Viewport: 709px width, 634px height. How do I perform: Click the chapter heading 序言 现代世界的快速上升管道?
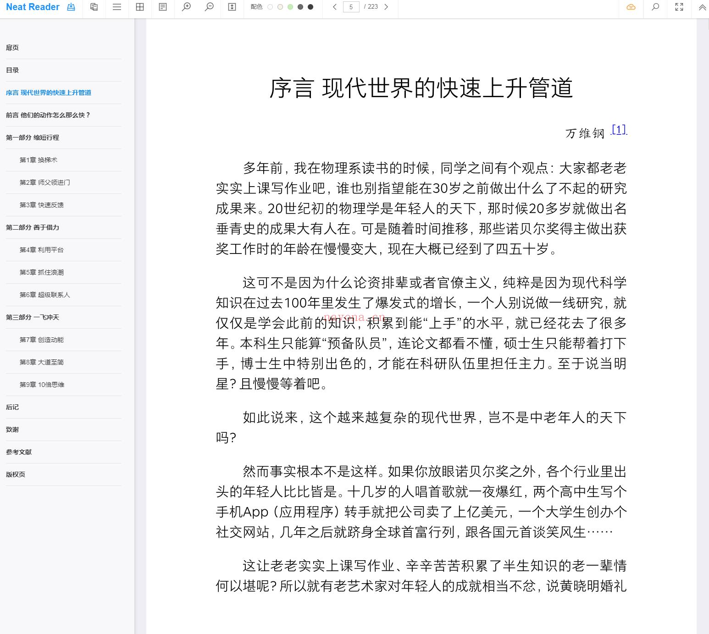[x=421, y=88]
